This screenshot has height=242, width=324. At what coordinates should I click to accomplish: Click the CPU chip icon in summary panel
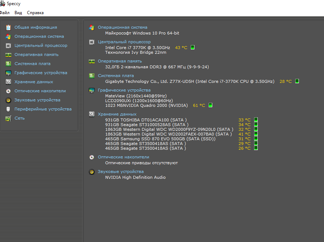[92, 42]
